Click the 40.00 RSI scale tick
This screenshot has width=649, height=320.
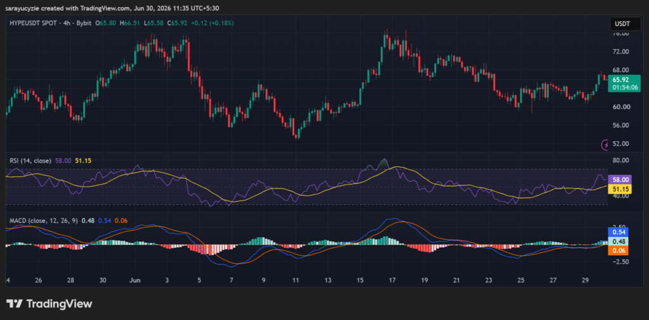(622, 195)
